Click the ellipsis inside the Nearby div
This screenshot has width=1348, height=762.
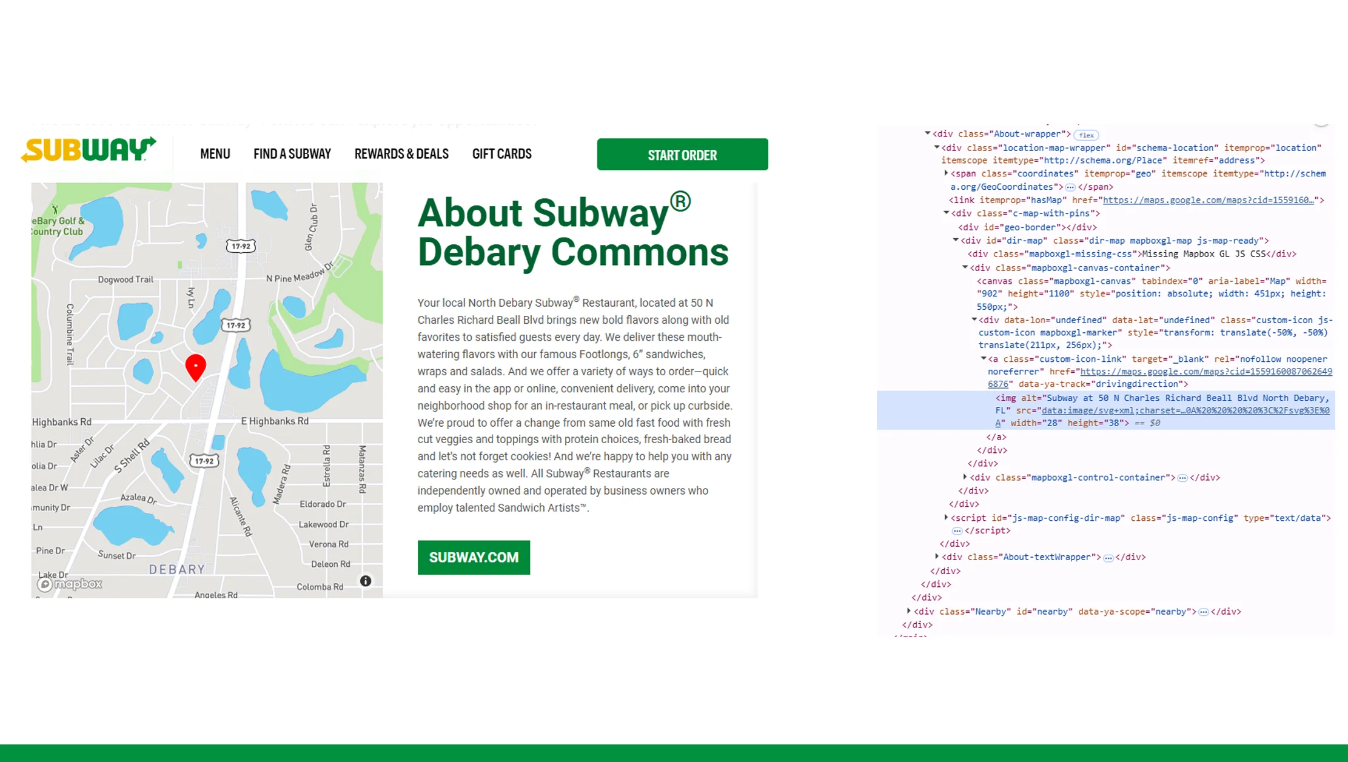point(1204,612)
